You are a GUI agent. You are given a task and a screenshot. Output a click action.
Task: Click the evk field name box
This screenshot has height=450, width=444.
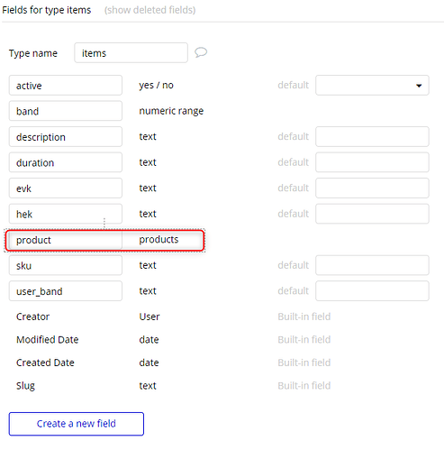point(66,188)
